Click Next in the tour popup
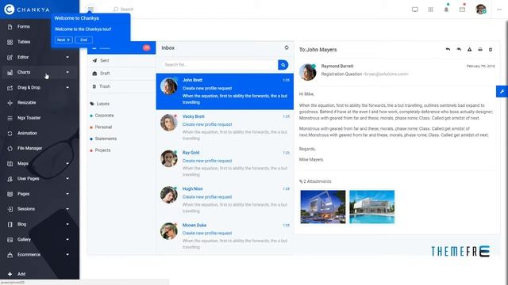This screenshot has height=285, width=508. (x=63, y=40)
